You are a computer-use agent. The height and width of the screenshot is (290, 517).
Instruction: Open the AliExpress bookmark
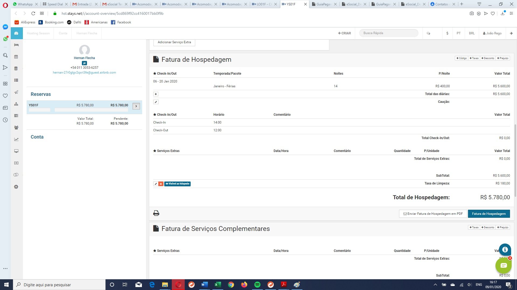pos(25,22)
